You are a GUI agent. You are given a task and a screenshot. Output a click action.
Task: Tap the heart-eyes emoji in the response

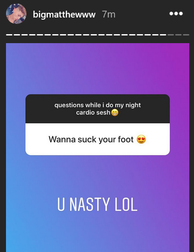141,139
